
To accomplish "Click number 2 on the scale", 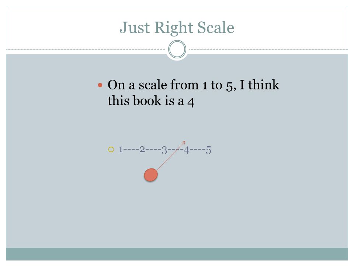I will tap(142, 150).
